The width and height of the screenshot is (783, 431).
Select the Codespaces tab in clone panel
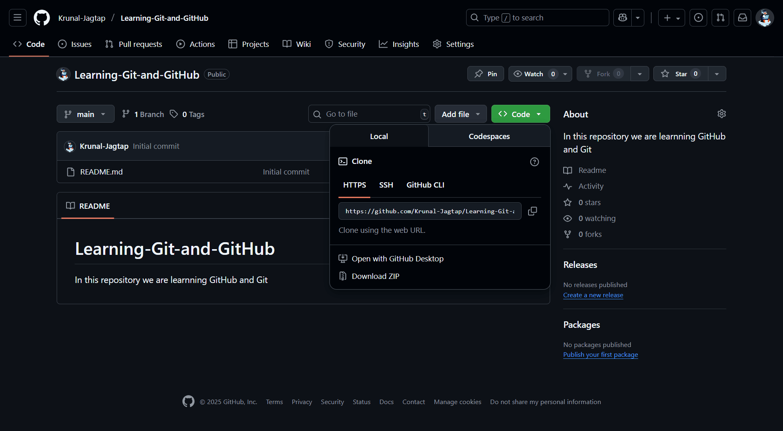point(489,136)
